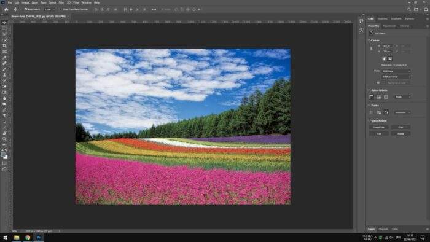The width and height of the screenshot is (430, 242).
Task: Select the Spot Healing Brush tool
Action: coord(4,63)
